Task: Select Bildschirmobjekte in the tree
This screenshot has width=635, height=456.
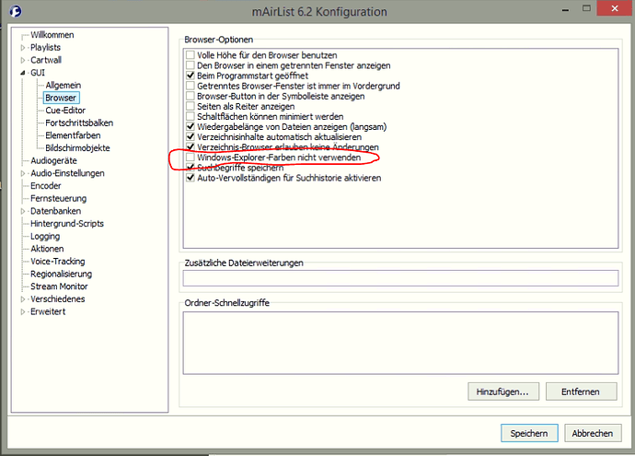Action: click(77, 148)
